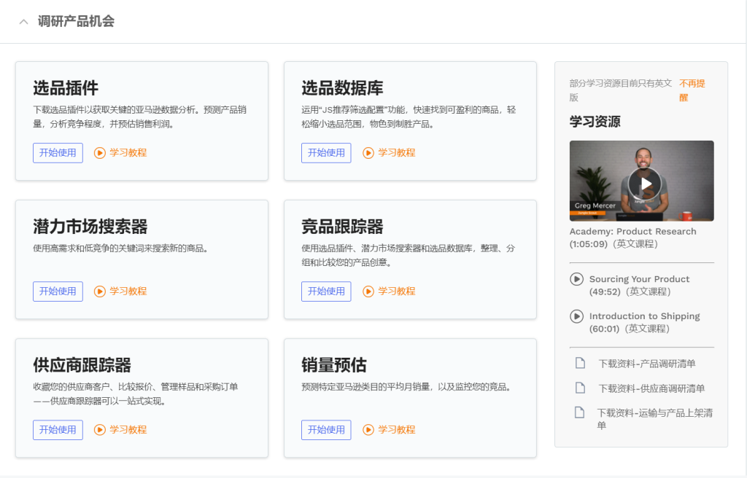This screenshot has height=478, width=747.
Task: Click play icon beside 学习教程 in 选品数据库
Action: pyautogui.click(x=368, y=153)
